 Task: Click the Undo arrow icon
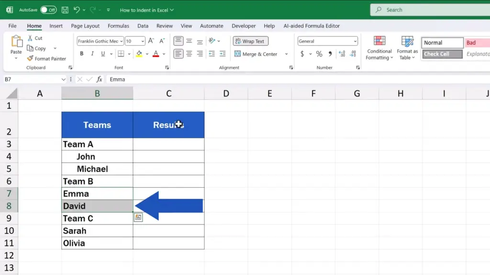pyautogui.click(x=77, y=10)
